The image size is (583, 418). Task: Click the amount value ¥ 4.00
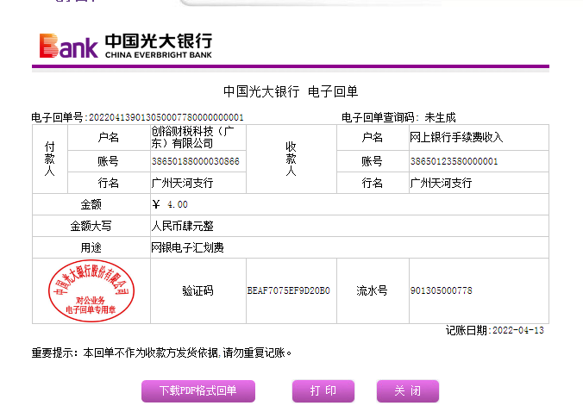(x=170, y=204)
